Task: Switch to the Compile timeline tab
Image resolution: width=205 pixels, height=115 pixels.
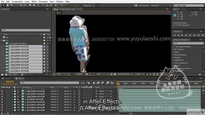Action: (x=8, y=78)
